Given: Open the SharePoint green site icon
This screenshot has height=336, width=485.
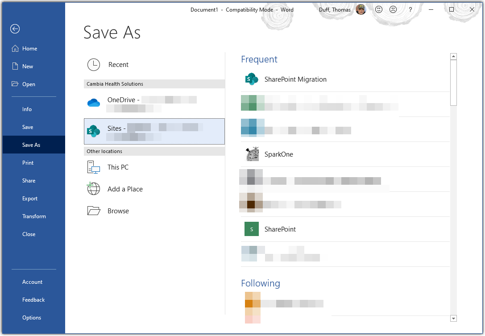Looking at the screenshot, I should [251, 229].
